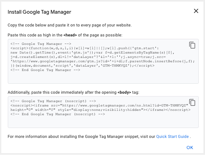Click the 'End Google Tag Manager' comment in head box
This screenshot has width=205, height=155.
coord(45,70)
